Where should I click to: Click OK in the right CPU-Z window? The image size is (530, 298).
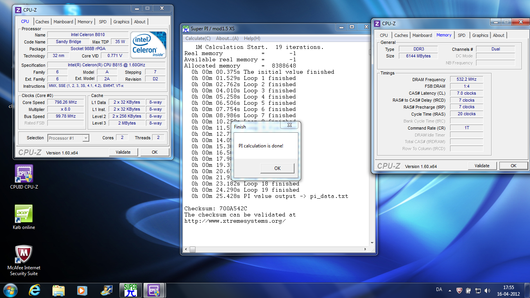pyautogui.click(x=513, y=166)
